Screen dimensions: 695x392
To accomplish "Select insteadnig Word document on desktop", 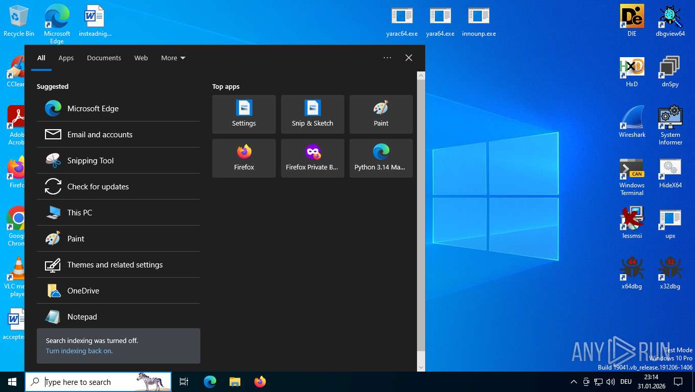I will [95, 21].
